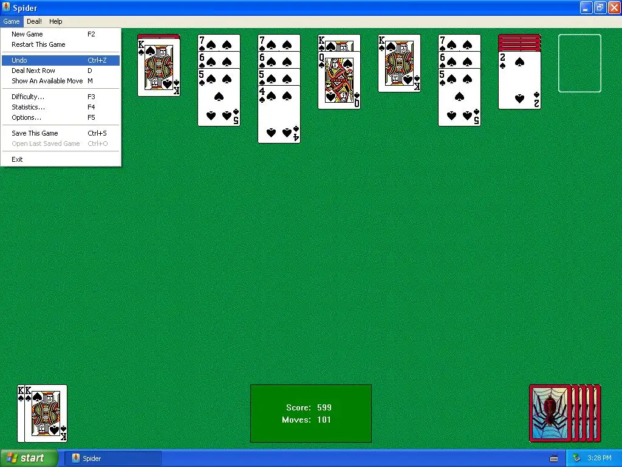622x467 pixels.
Task: Click the Spider app icon in title bar
Action: (x=6, y=7)
